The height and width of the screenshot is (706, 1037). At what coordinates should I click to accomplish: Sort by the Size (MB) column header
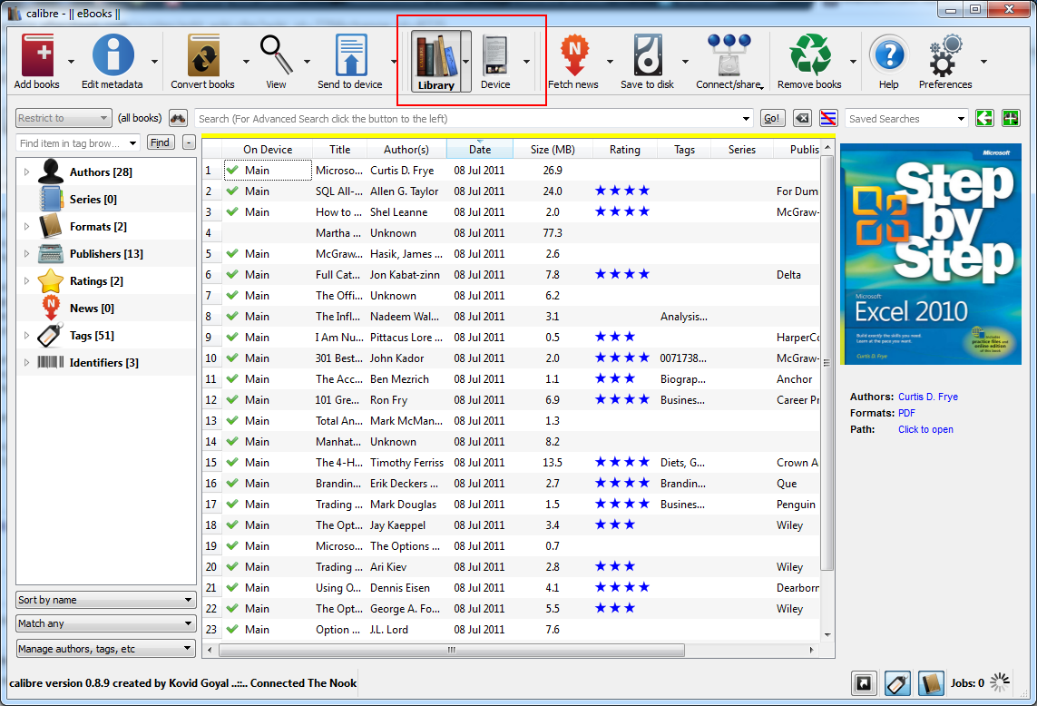point(553,150)
